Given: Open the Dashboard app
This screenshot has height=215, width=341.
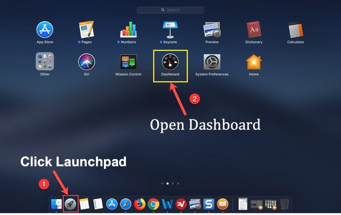Looking at the screenshot, I should click(x=170, y=62).
